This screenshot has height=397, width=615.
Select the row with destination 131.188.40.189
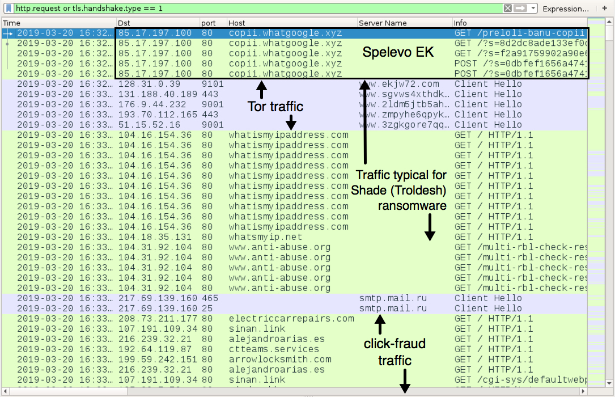click(x=295, y=94)
